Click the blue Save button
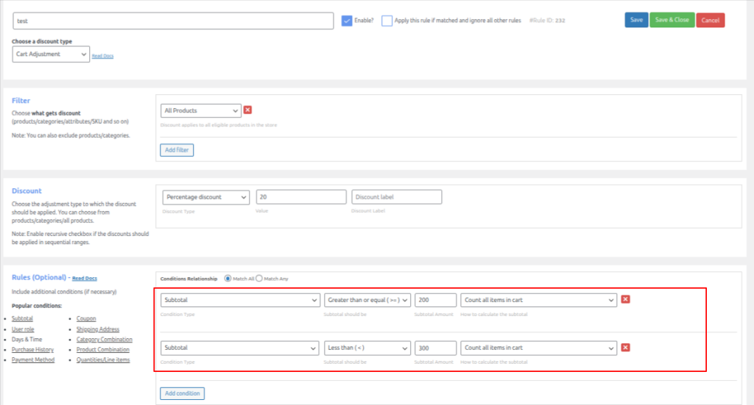This screenshot has height=405, width=754. click(636, 20)
